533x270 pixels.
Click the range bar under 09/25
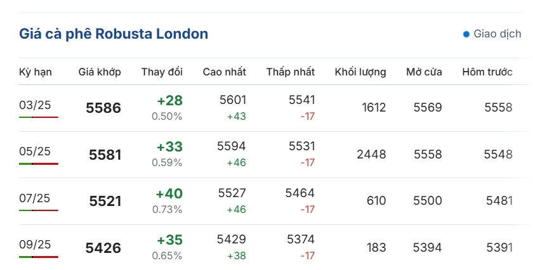[39, 257]
